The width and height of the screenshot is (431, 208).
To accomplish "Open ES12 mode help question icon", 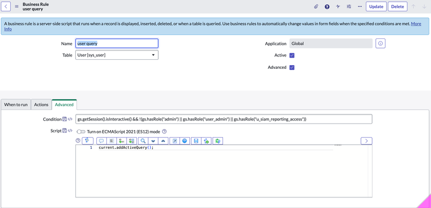I will coord(164,132).
